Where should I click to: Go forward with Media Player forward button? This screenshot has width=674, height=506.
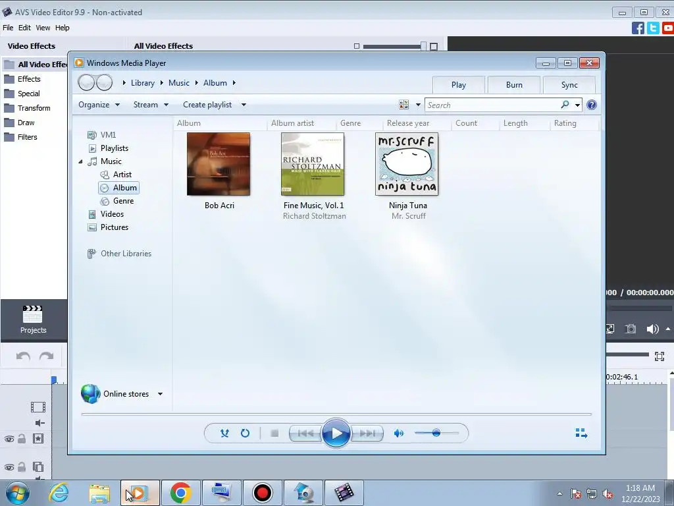(104, 82)
